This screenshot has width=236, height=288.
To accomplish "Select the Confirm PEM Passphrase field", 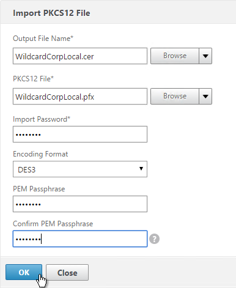I will tap(80, 239).
